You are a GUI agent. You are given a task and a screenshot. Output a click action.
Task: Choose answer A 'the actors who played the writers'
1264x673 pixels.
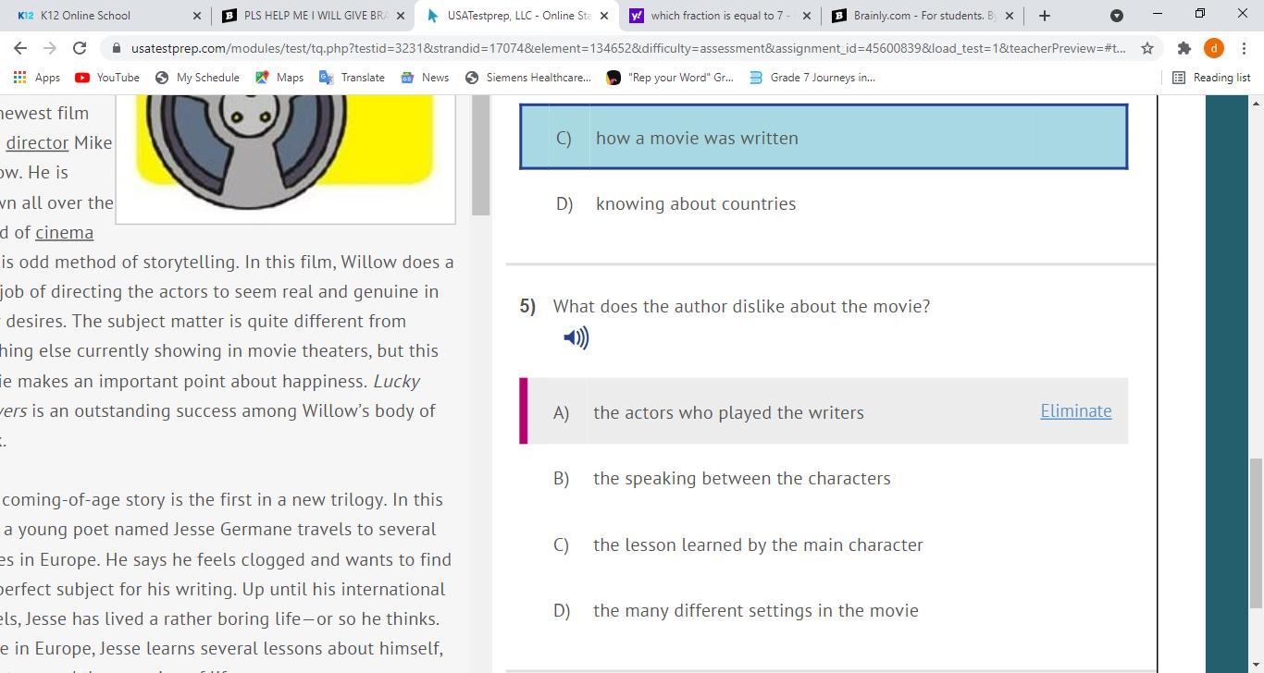(x=824, y=411)
